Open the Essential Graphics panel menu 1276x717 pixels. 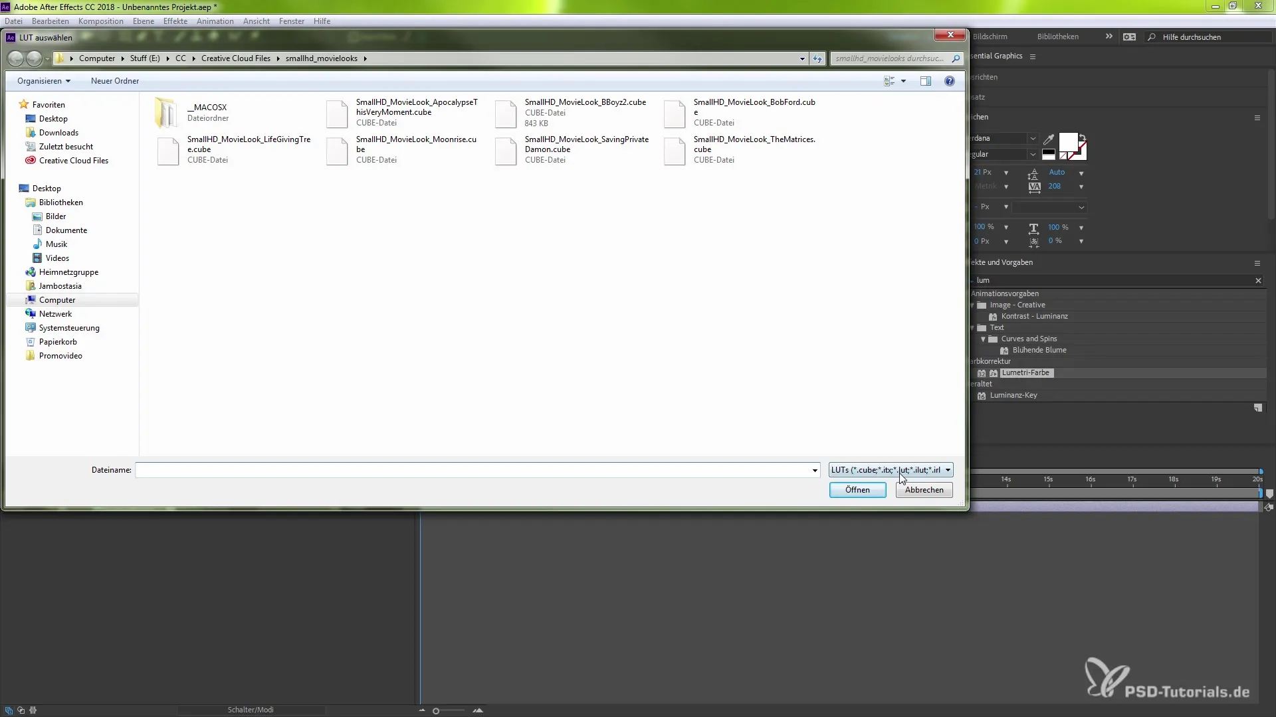click(x=1033, y=56)
